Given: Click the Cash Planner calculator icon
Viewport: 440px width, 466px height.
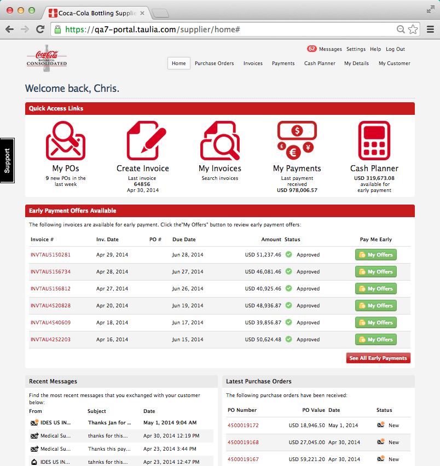Looking at the screenshot, I should pos(374,141).
